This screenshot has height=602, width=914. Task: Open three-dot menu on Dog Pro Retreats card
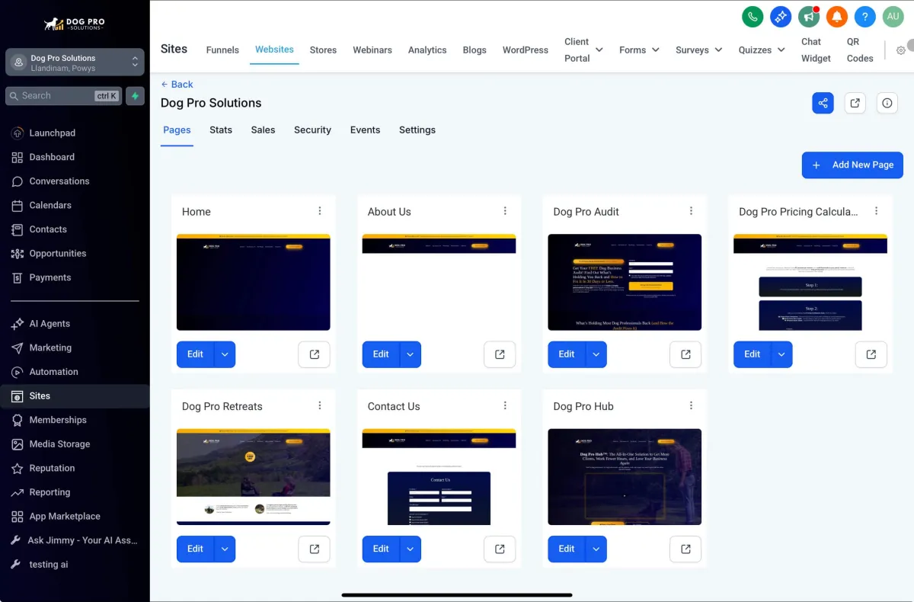(320, 405)
